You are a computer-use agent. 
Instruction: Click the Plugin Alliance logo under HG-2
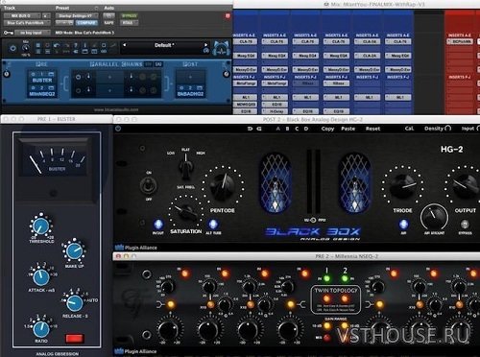[136, 248]
